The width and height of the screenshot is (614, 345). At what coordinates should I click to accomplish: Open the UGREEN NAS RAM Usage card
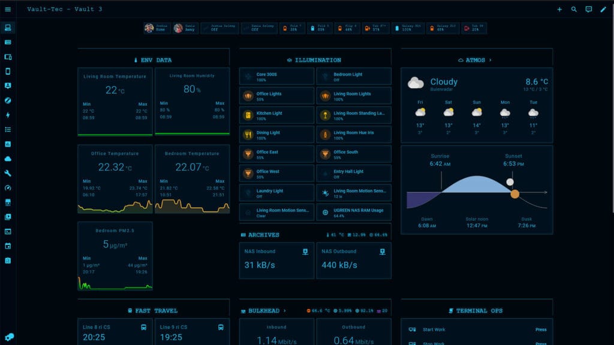tap(354, 213)
